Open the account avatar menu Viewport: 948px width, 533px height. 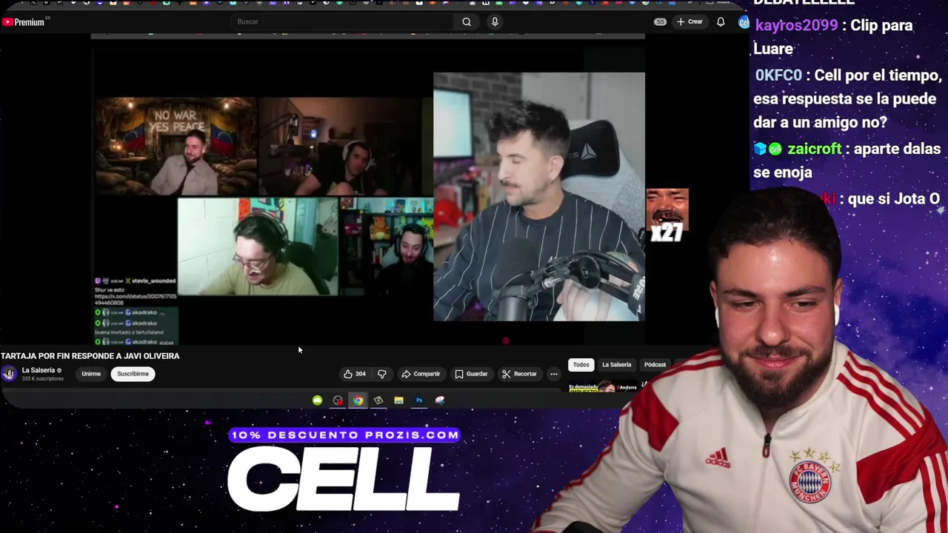click(744, 22)
